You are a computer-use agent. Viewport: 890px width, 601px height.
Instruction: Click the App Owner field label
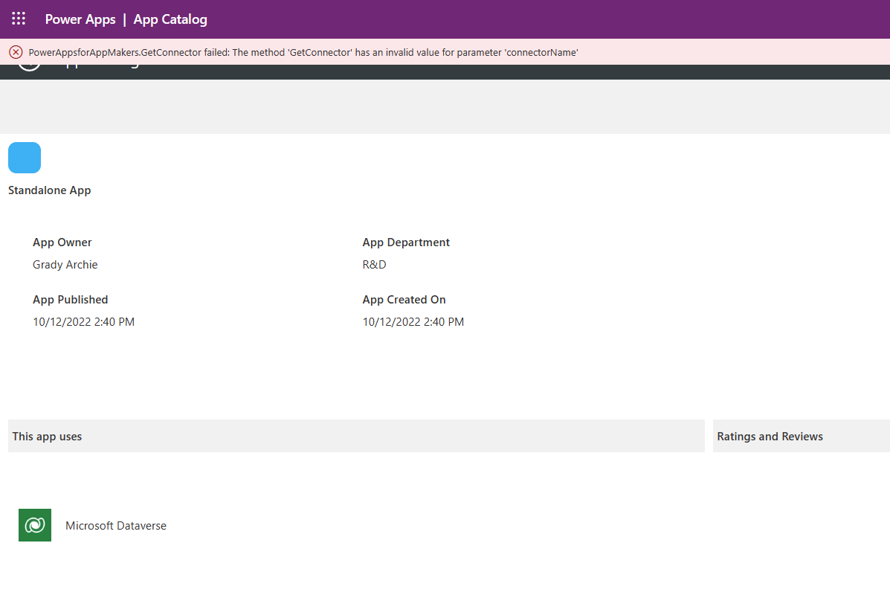tap(62, 242)
